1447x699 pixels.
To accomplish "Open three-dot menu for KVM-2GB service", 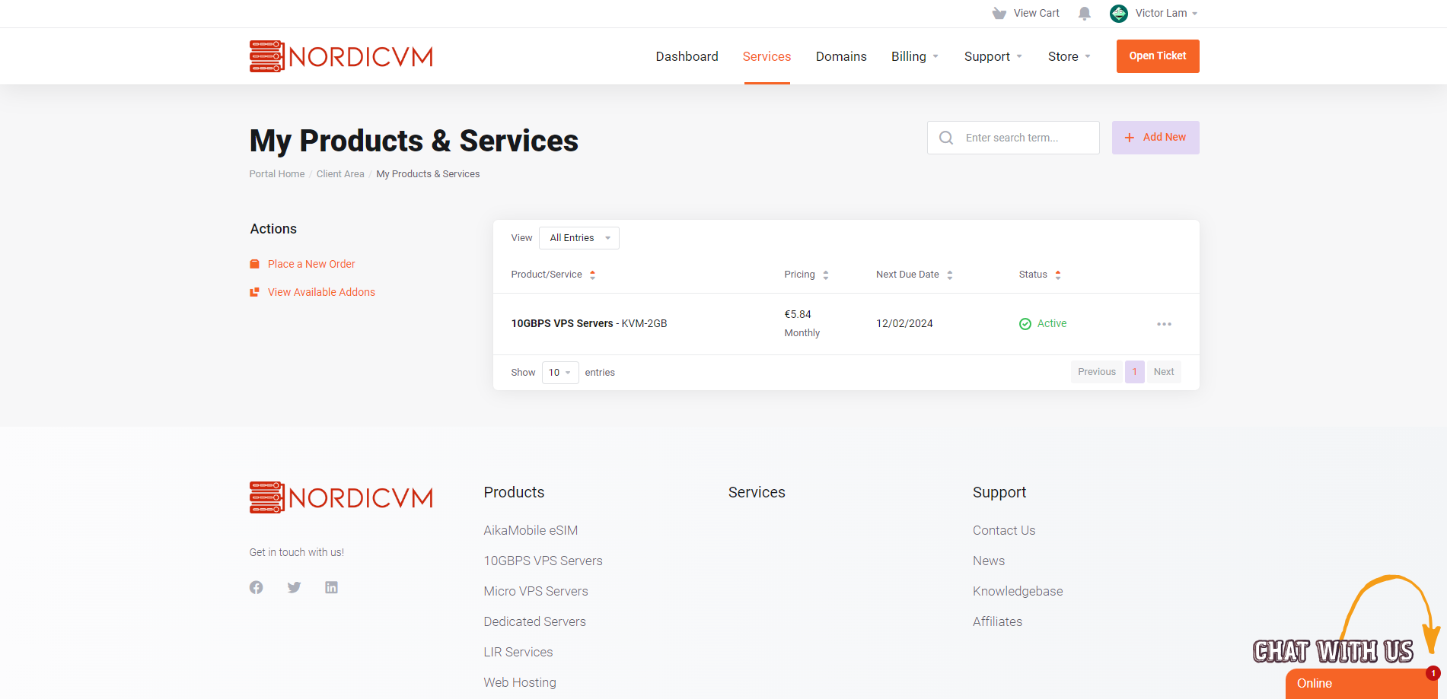I will tap(1164, 324).
